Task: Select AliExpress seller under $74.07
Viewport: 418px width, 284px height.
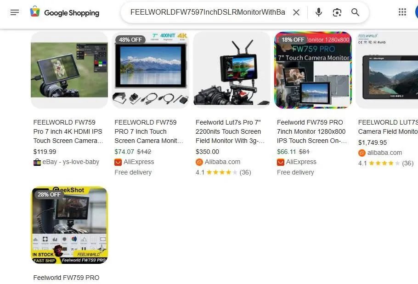Action: point(139,162)
